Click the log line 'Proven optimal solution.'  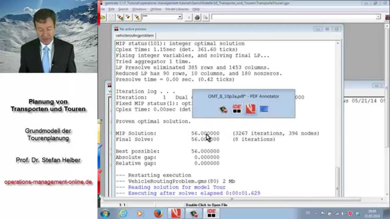point(153,121)
